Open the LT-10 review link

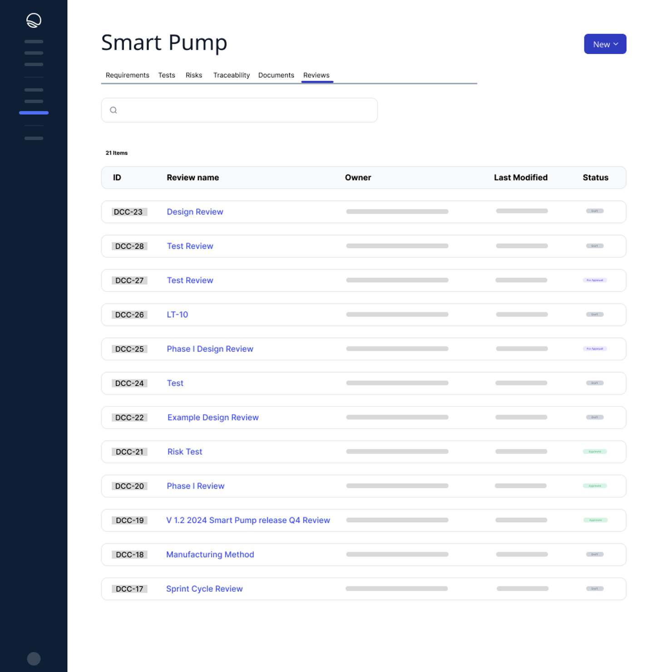[177, 315]
